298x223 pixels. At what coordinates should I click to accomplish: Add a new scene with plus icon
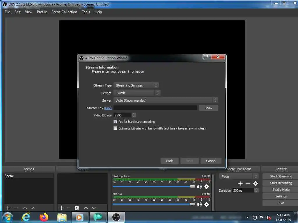tap(8, 208)
